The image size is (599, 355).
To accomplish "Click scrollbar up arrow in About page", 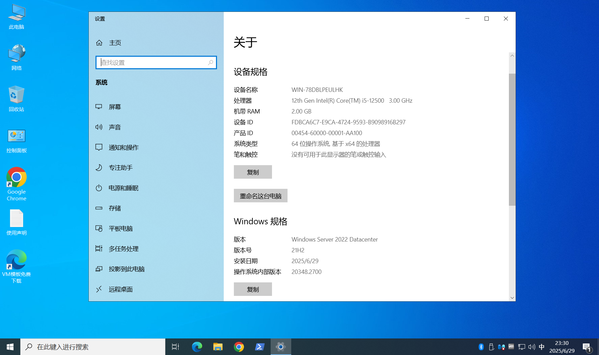I will (x=512, y=56).
